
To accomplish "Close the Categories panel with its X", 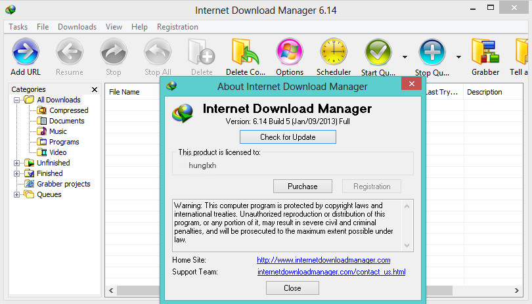I will point(95,89).
